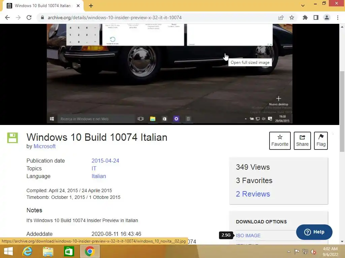Viewport: 345px width, 258px height.
Task: Close the Windows 10 Build 10074 Italian tab
Action: pyautogui.click(x=78, y=6)
